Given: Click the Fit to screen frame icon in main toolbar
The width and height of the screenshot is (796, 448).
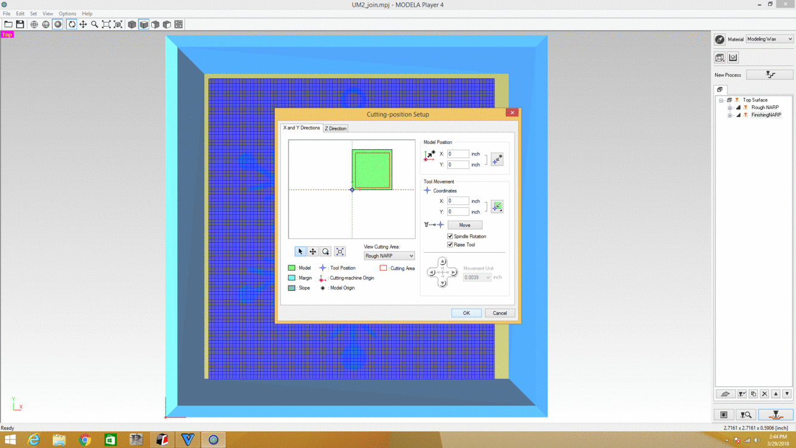Looking at the screenshot, I should click(106, 24).
